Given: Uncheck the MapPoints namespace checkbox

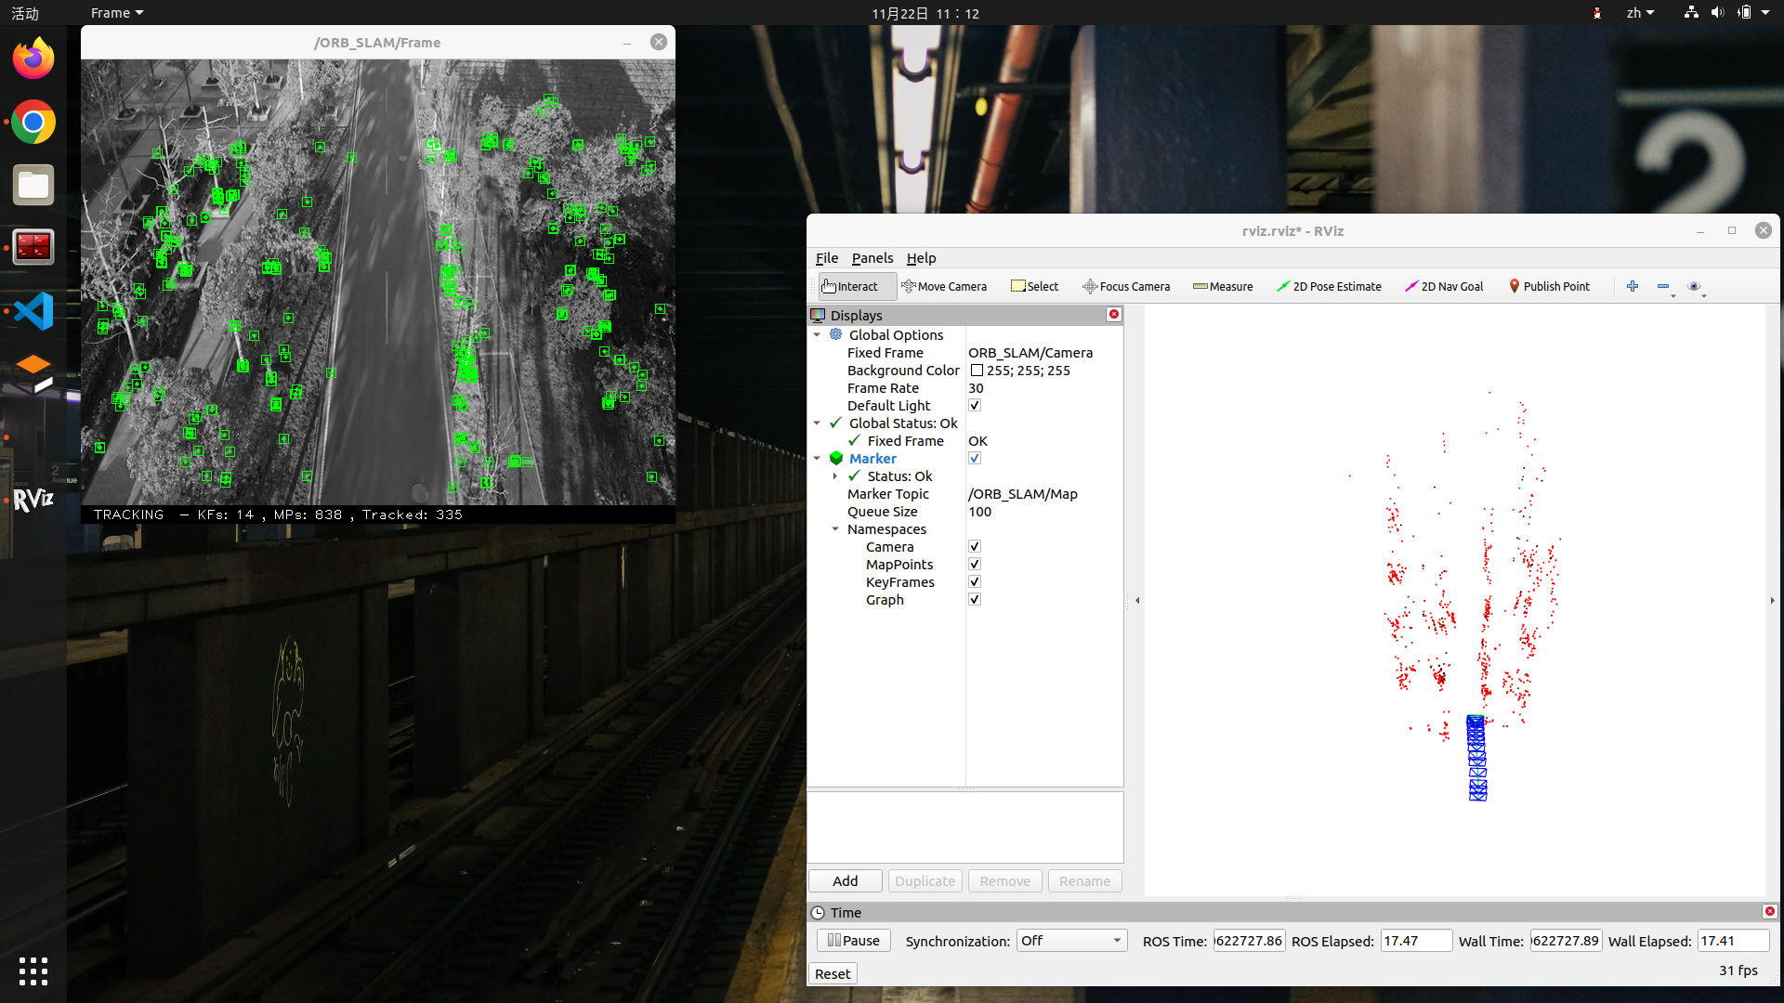Looking at the screenshot, I should pos(975,565).
